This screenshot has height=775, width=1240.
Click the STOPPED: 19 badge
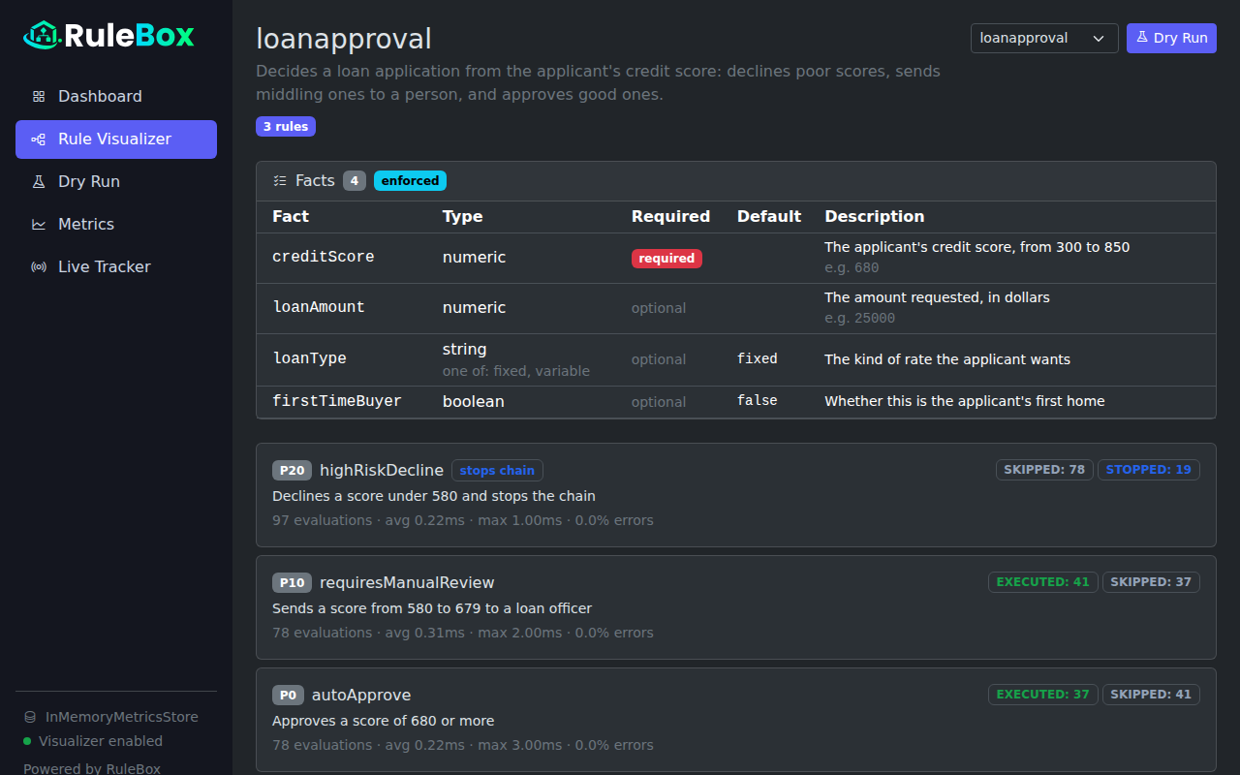[1149, 470]
